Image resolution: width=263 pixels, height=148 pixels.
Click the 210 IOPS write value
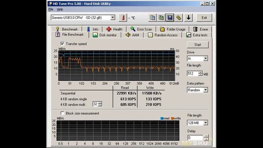[153, 104]
